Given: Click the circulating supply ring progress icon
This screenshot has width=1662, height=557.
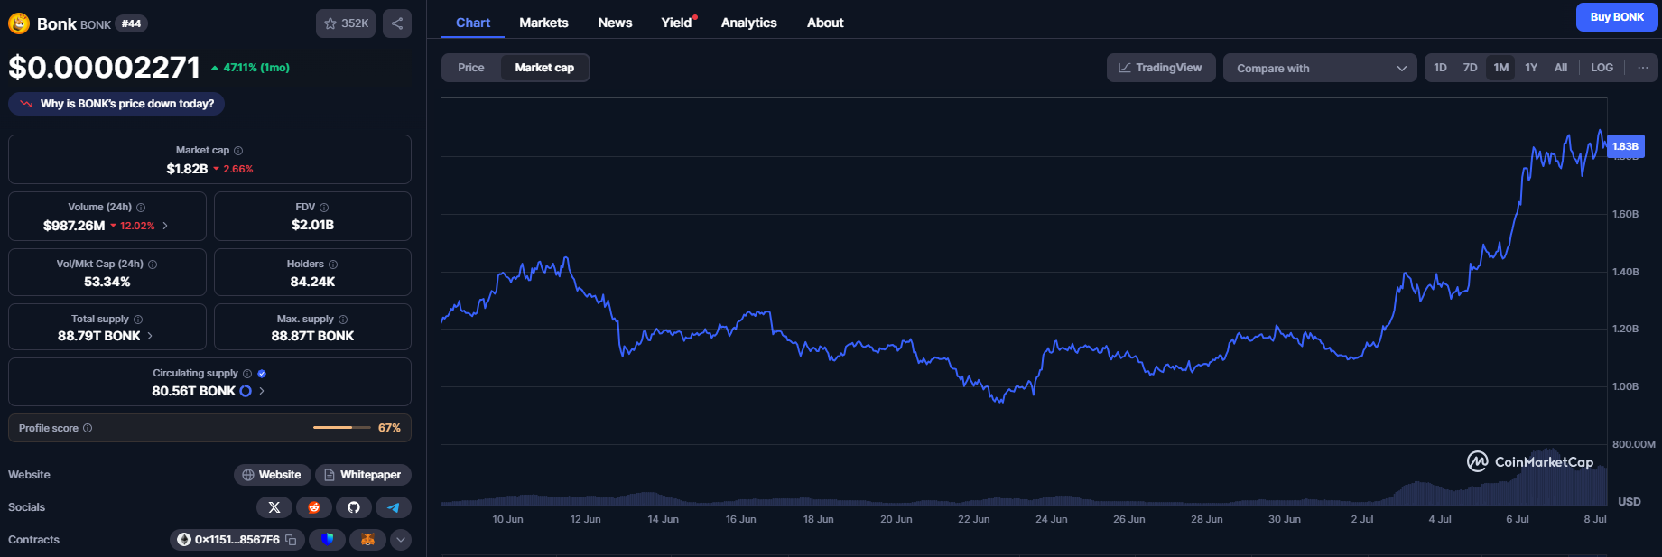Looking at the screenshot, I should (x=246, y=391).
